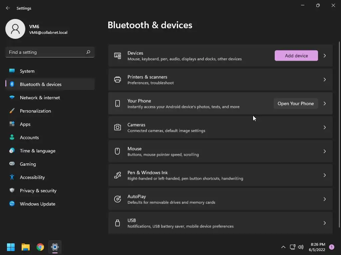Go to Time & language settings
341x255 pixels.
(x=38, y=151)
